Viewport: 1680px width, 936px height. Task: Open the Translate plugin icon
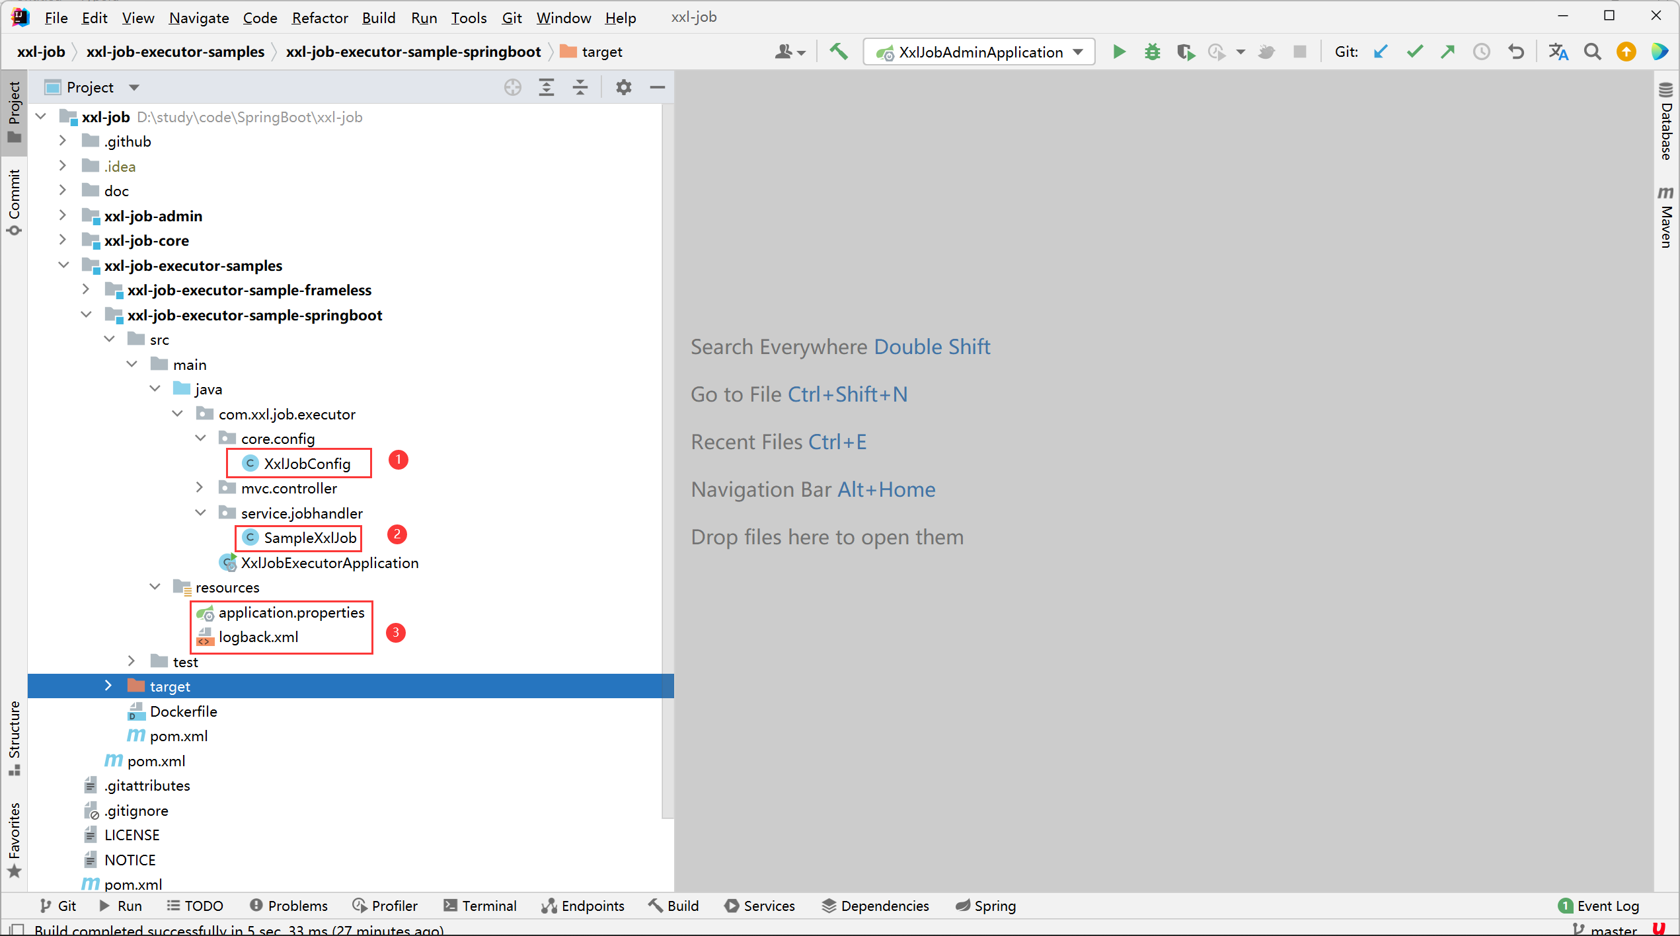pyautogui.click(x=1558, y=52)
